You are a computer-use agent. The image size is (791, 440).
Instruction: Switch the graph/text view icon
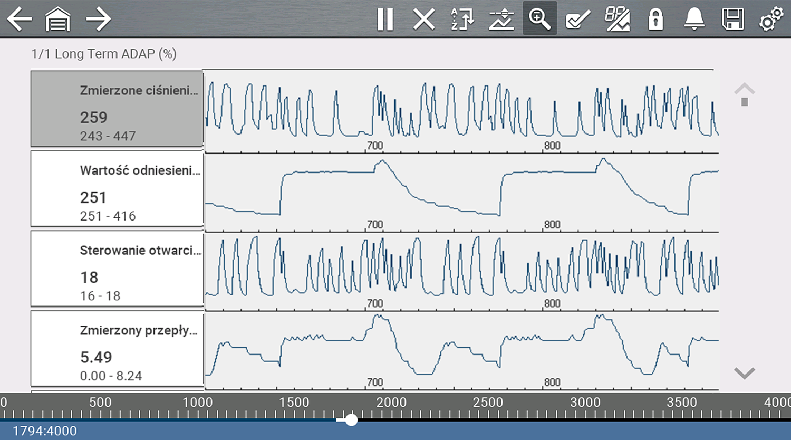tap(617, 20)
